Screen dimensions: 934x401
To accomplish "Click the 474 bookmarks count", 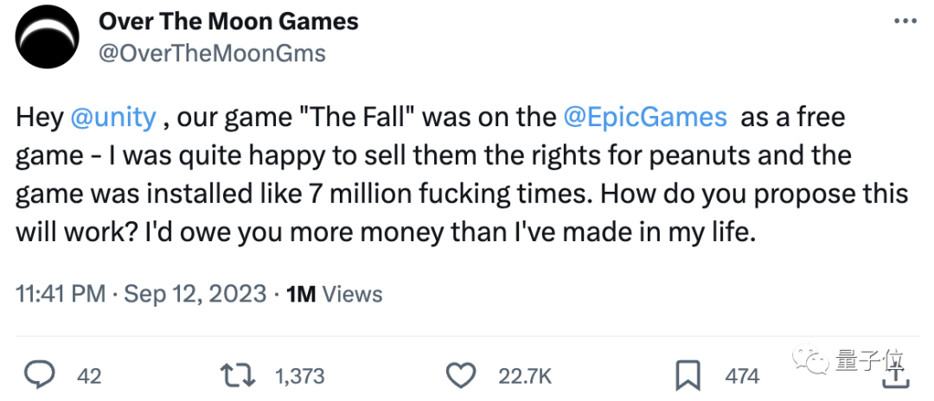I will (742, 376).
